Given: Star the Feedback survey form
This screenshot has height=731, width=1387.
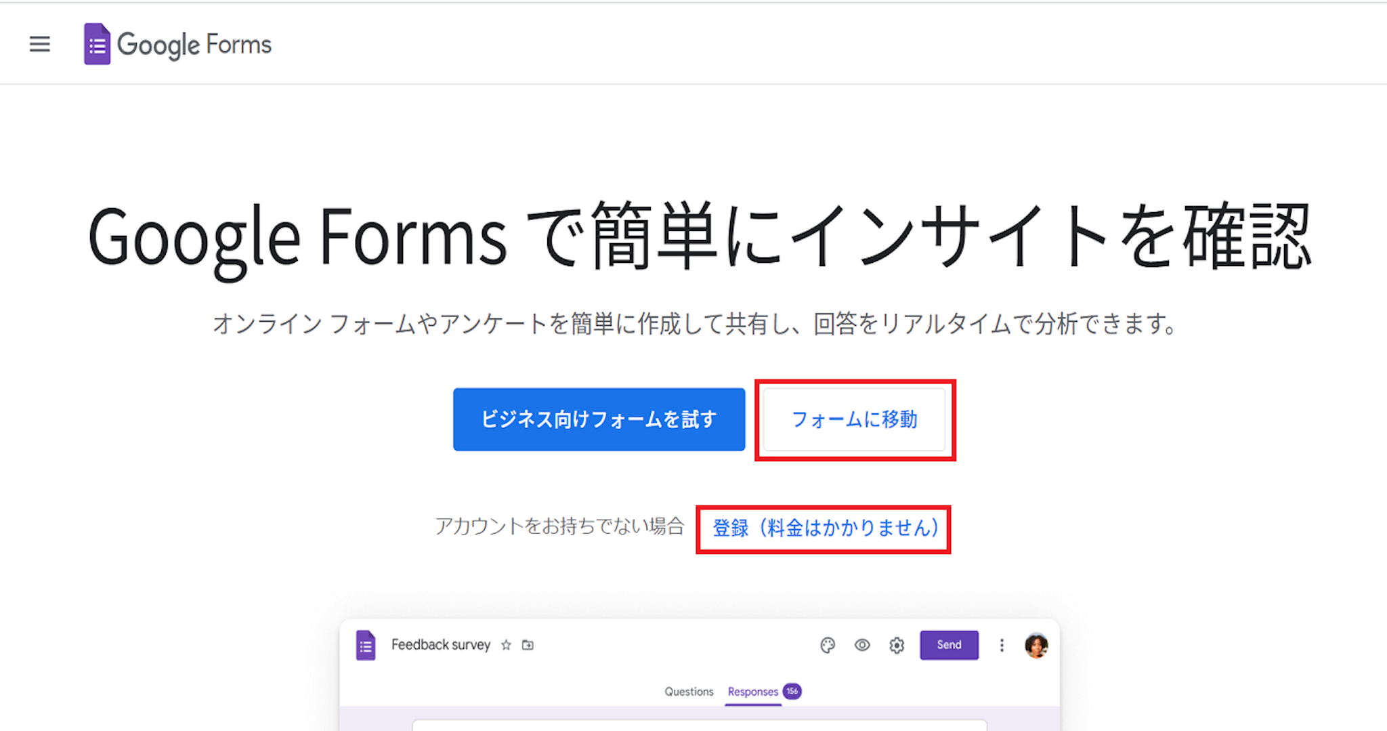Looking at the screenshot, I should pyautogui.click(x=506, y=645).
